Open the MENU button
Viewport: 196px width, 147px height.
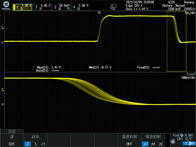pyautogui.click(x=6, y=6)
